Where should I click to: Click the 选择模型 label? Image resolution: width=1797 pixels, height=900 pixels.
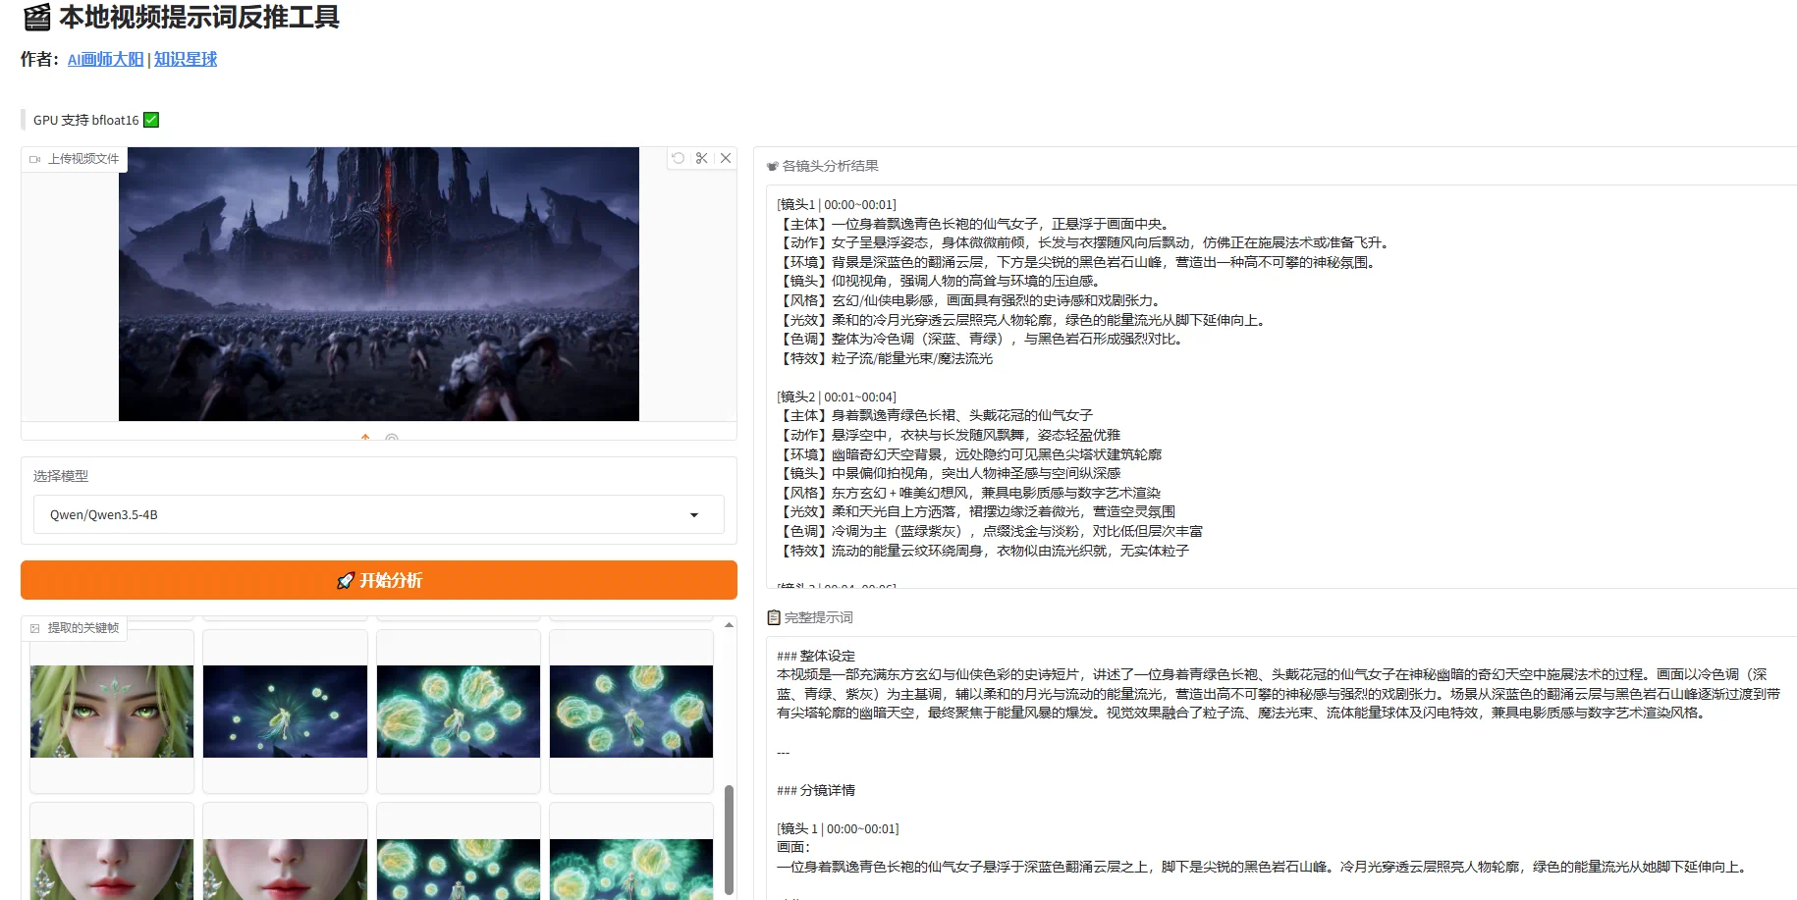[x=61, y=476]
